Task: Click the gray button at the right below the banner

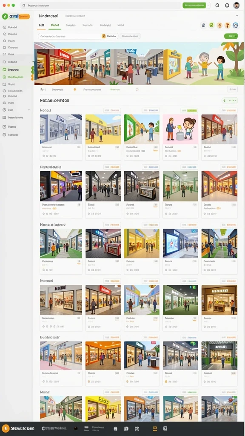Action: click(x=232, y=89)
